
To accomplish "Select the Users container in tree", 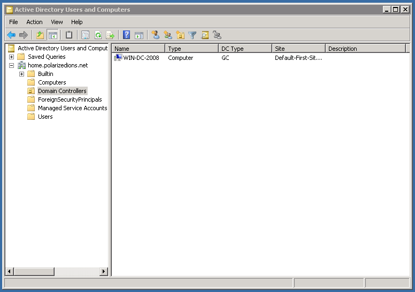I will pos(45,117).
